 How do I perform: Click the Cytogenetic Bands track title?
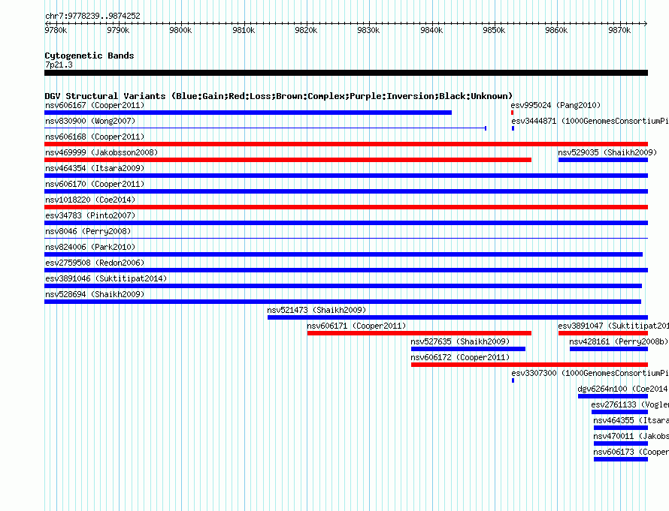pos(89,56)
